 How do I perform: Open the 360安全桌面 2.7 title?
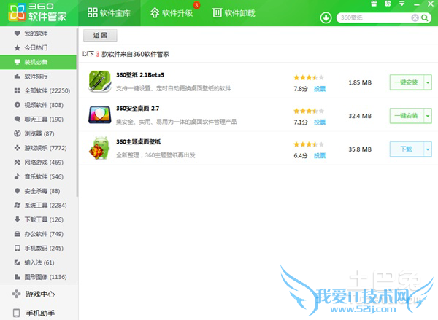138,109
